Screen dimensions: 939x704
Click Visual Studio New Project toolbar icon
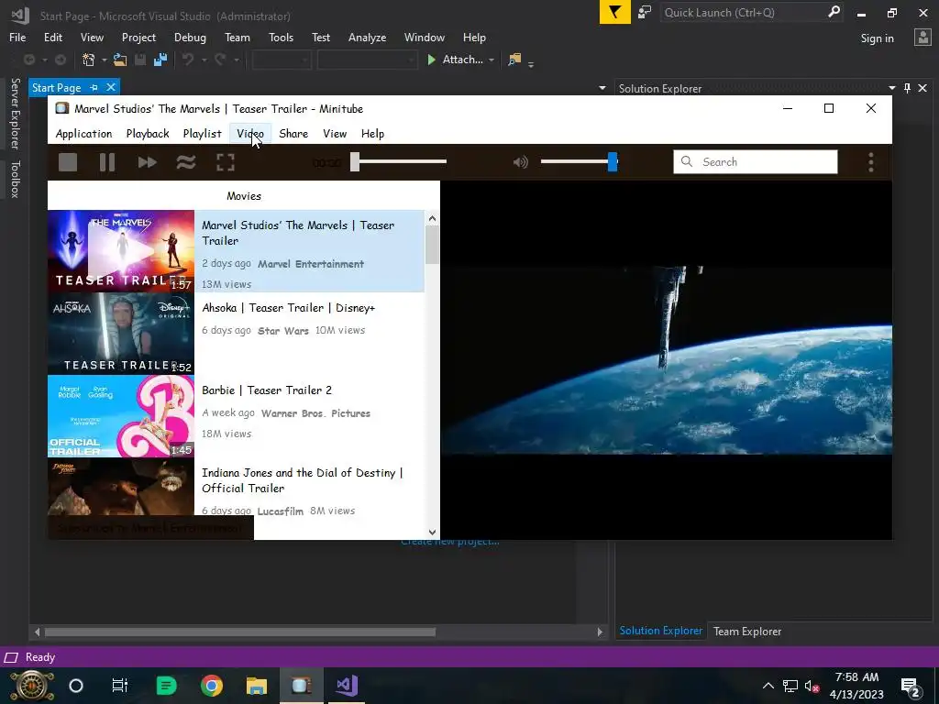tap(89, 60)
